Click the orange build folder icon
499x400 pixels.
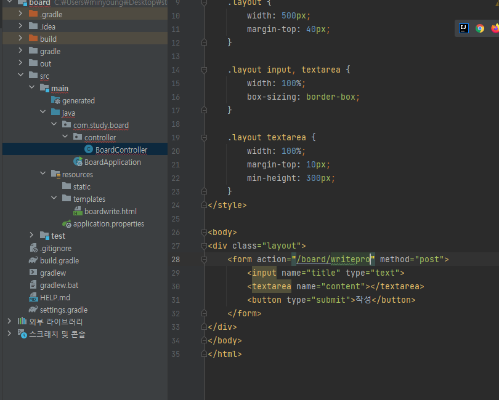tap(33, 38)
